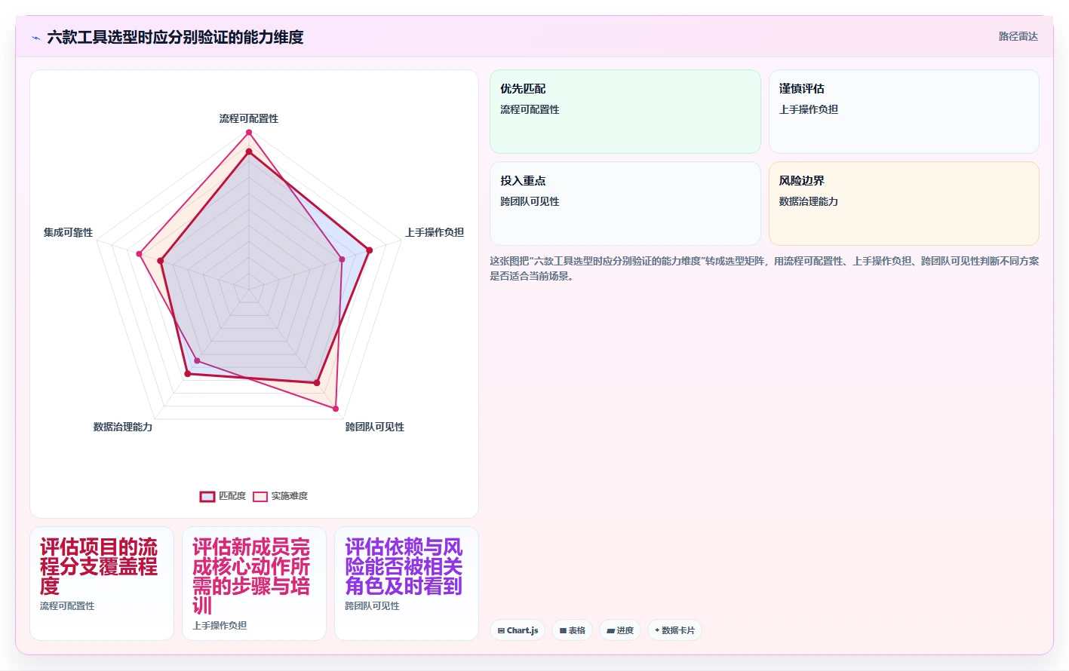Image resolution: width=1069 pixels, height=671 pixels.
Task: Click the 跨团队可见性 axis label on radar chart
Action: coord(375,427)
